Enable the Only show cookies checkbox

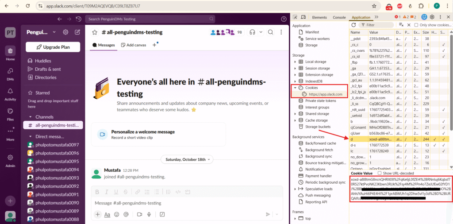tap(416, 25)
